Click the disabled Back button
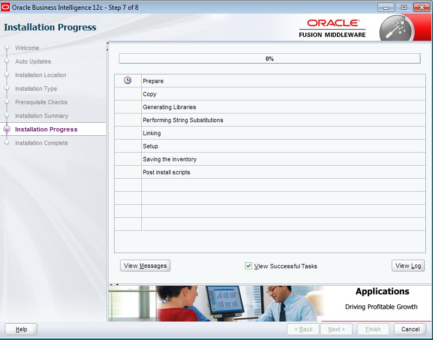Image resolution: width=433 pixels, height=340 pixels. point(303,329)
